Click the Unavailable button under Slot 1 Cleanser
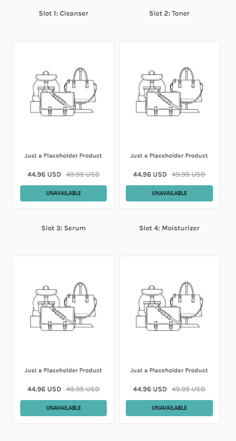 point(63,193)
